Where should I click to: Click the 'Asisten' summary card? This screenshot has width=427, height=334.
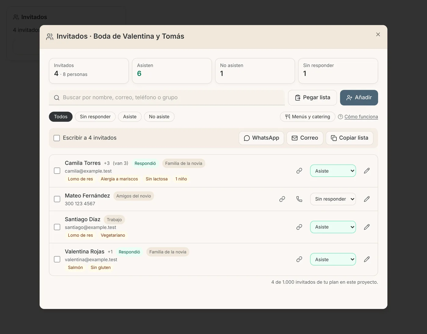[172, 71]
